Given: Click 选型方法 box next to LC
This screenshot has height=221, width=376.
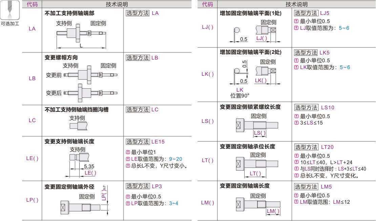Looking at the screenshot, I should coord(138,110).
